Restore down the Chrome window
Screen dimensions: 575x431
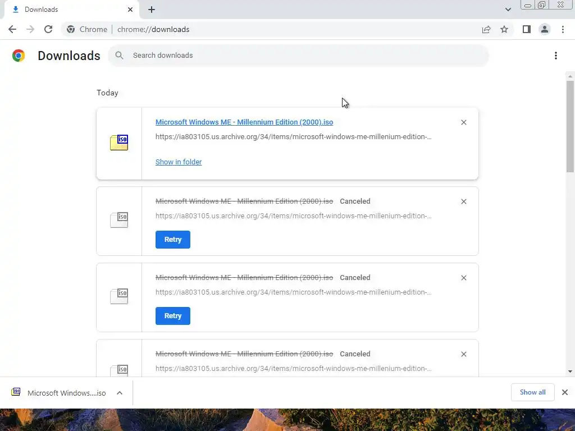coord(542,5)
